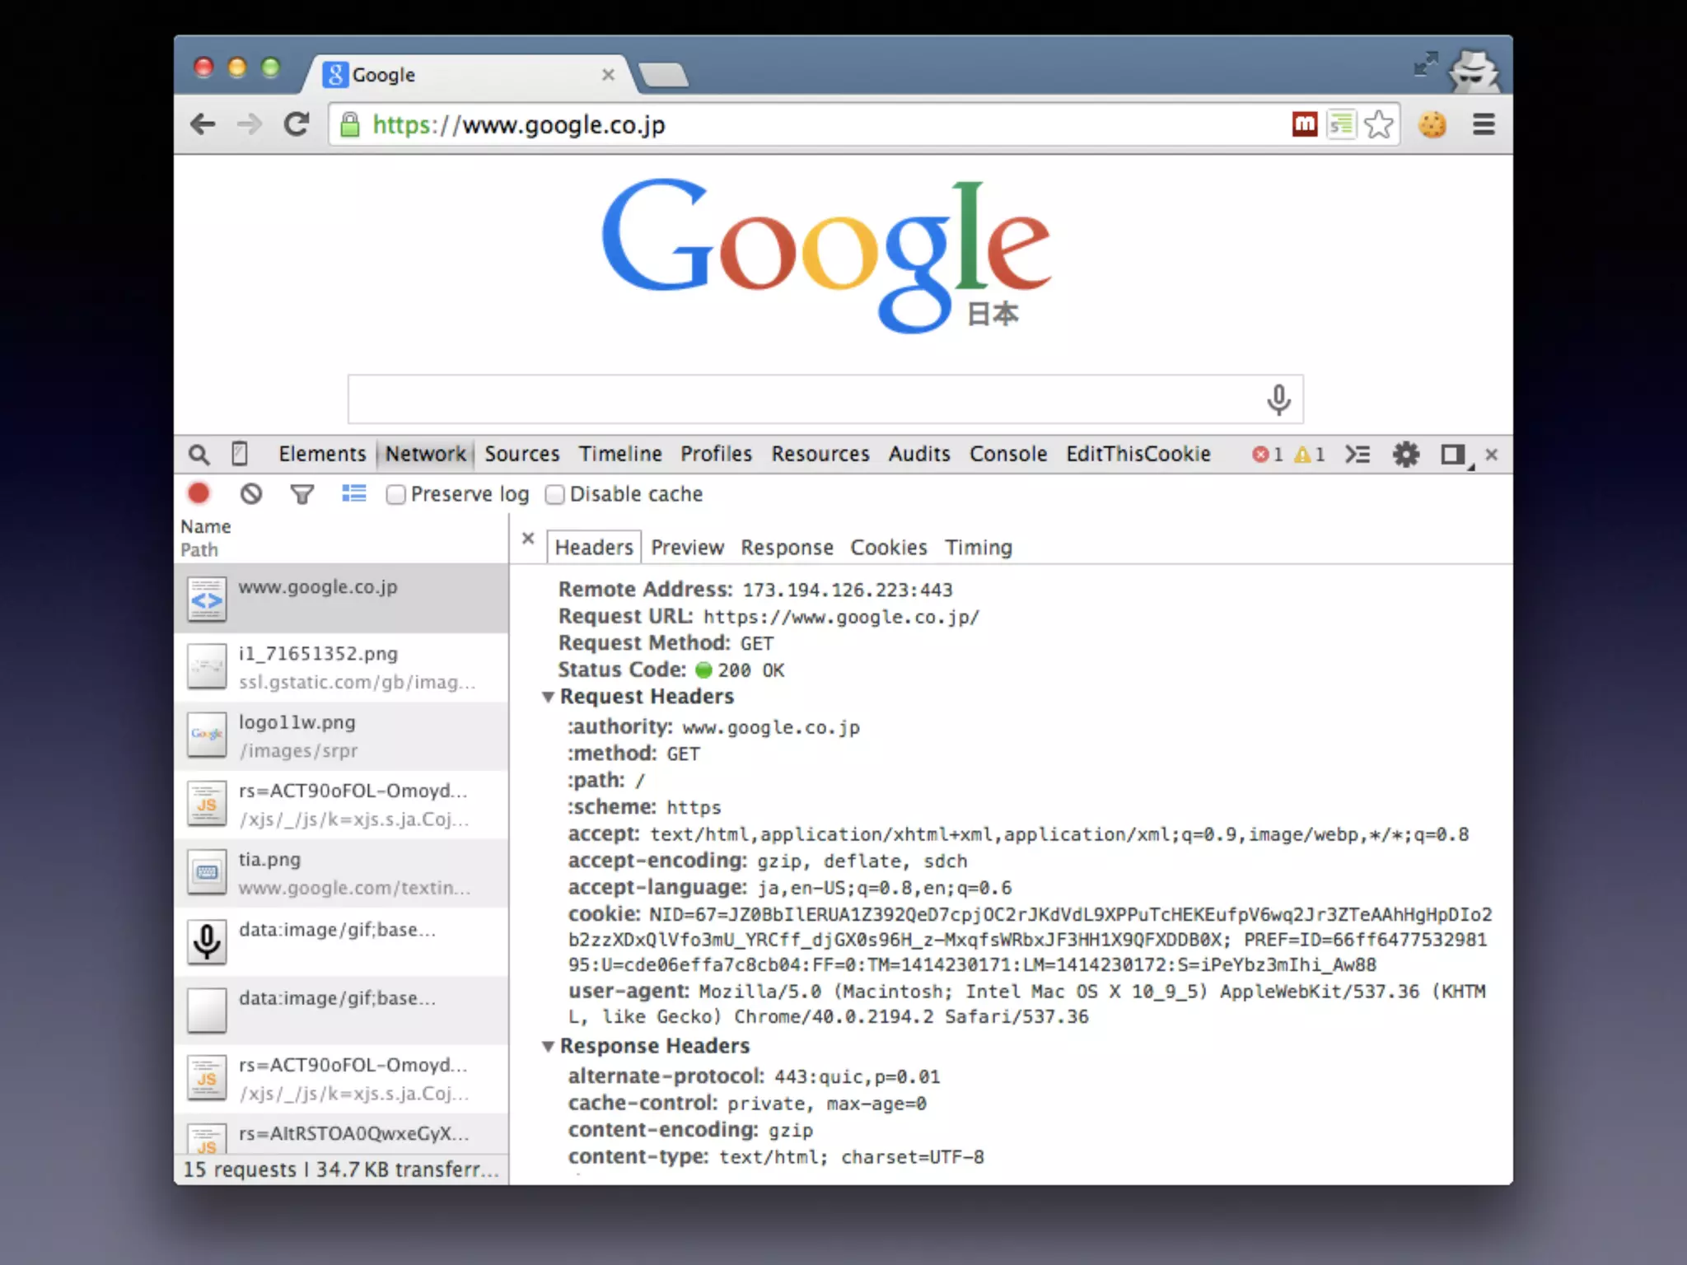This screenshot has width=1687, height=1265.
Task: Clear the network log with the clear icon
Action: pyautogui.click(x=251, y=493)
